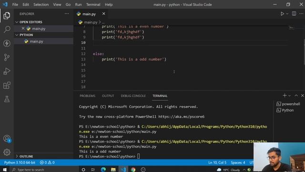Open Cortana circle on the taskbar
The image size is (305, 172).
coord(83,170)
